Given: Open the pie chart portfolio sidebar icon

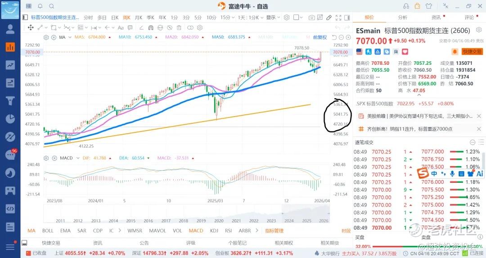Looking at the screenshot, I should (x=10, y=119).
